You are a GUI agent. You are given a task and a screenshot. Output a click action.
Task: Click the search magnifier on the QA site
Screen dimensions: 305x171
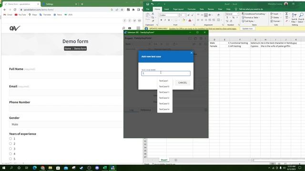pyautogui.click(x=123, y=28)
